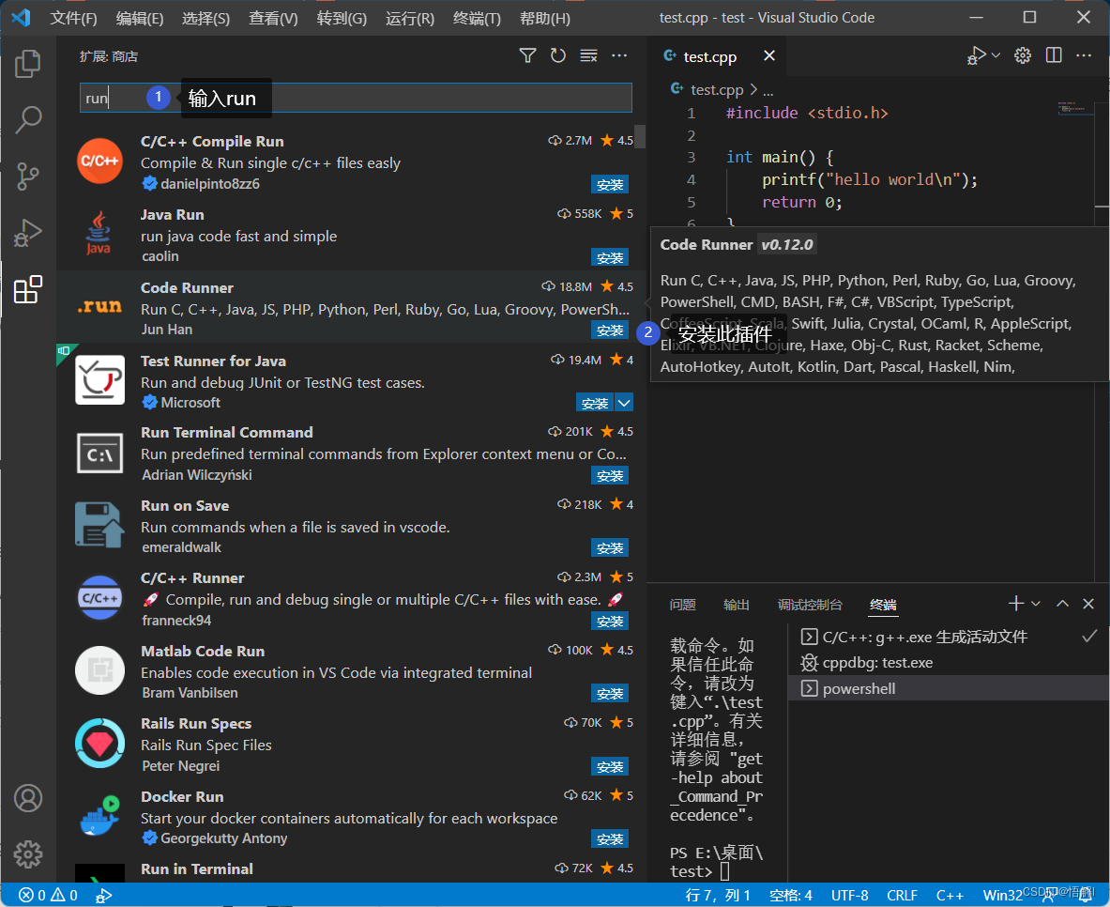Open the 运行(R) menu
Image resolution: width=1110 pixels, height=907 pixels.
410,18
